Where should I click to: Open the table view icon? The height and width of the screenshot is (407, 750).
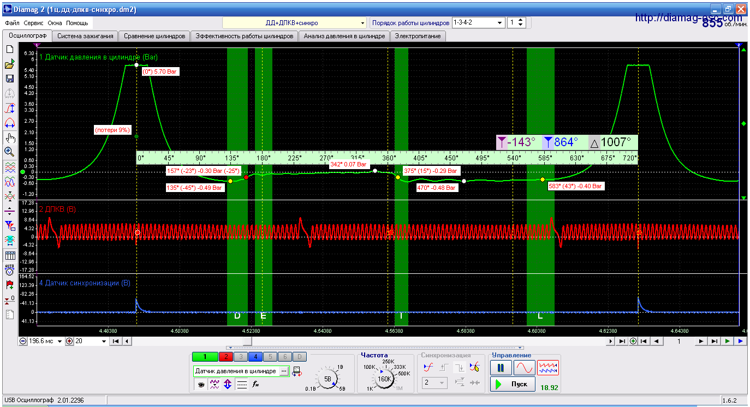pyautogui.click(x=9, y=255)
